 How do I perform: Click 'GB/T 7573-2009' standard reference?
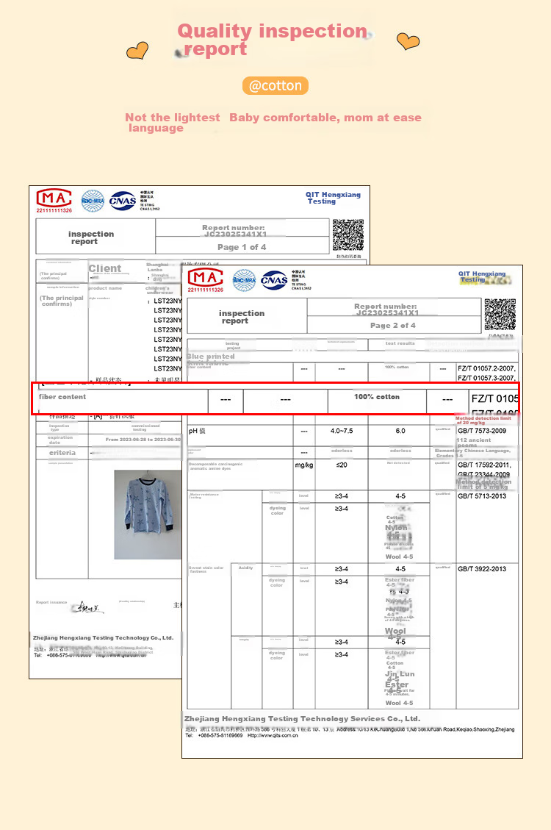(x=482, y=431)
